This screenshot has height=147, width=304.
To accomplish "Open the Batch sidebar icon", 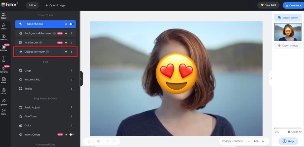I will pos(4,80).
